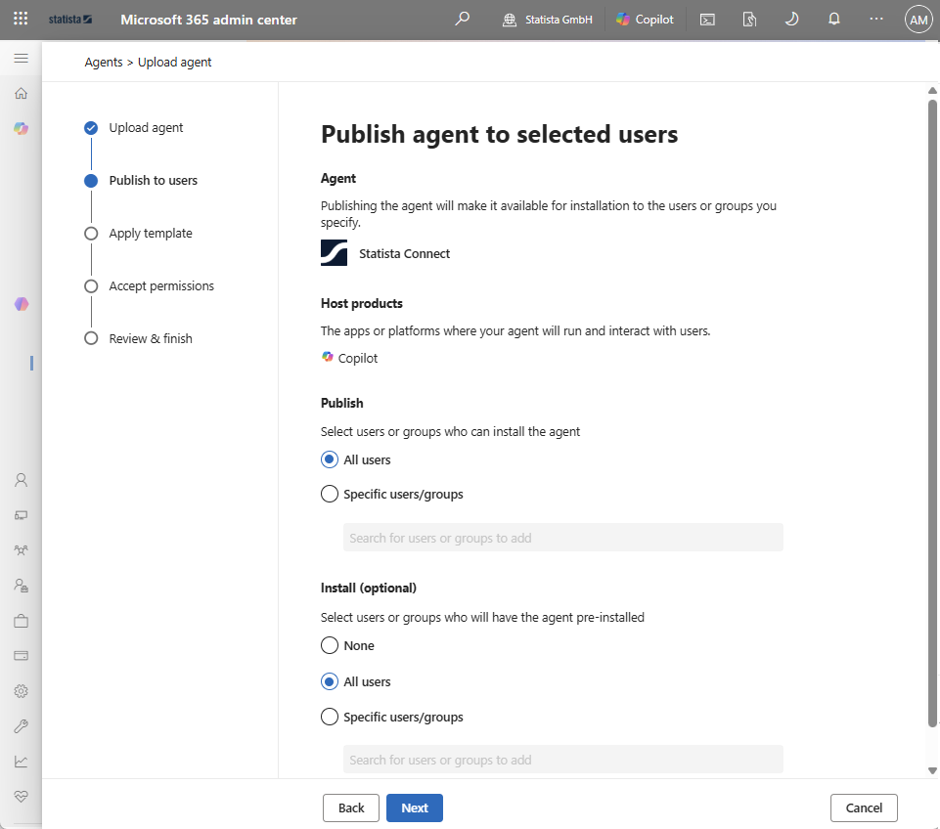Collapse the navigation hamburger menu
Image resolution: width=940 pixels, height=829 pixels.
(21, 58)
